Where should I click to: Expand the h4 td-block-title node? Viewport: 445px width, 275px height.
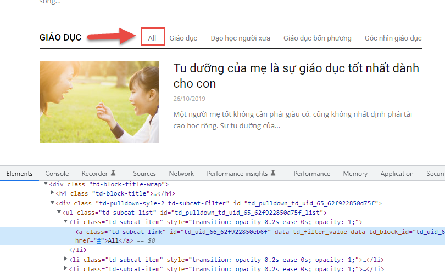tap(52, 193)
